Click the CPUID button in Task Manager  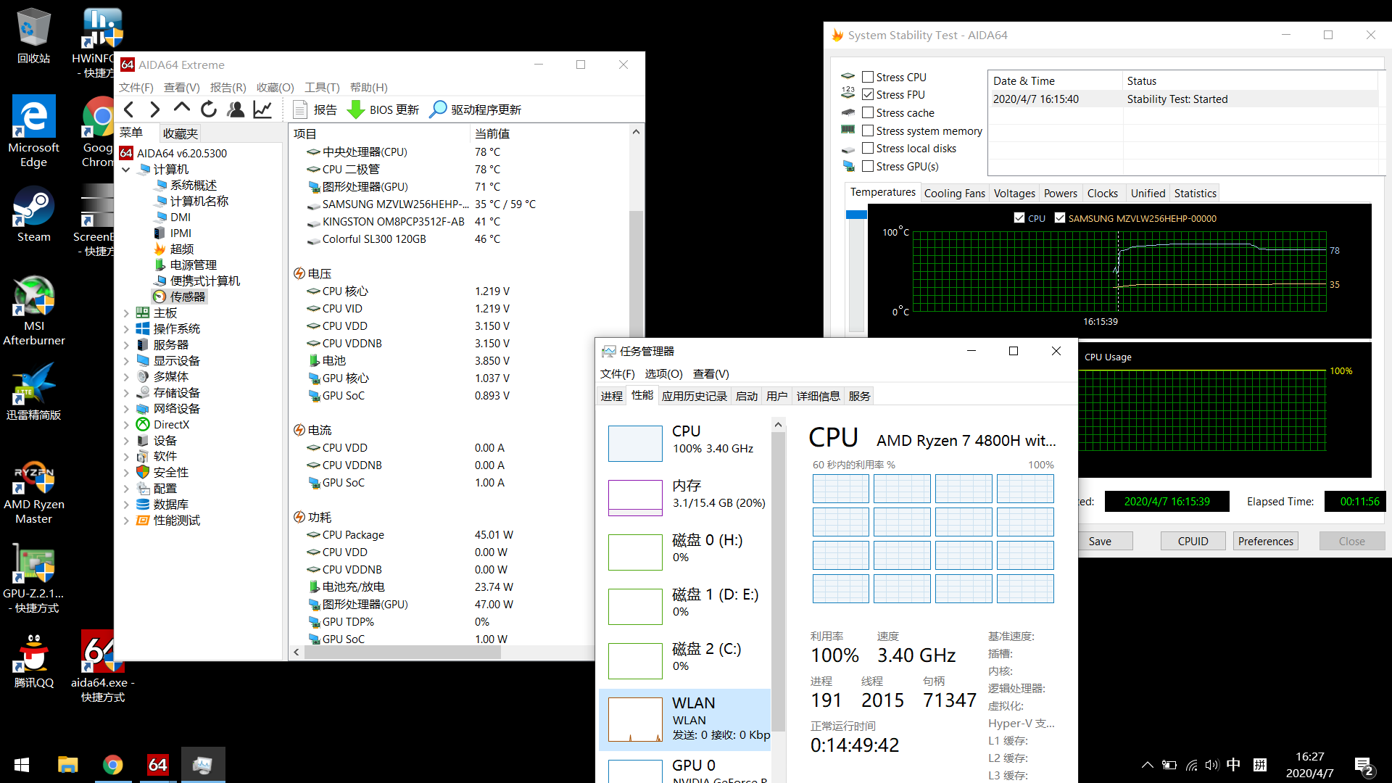1192,541
